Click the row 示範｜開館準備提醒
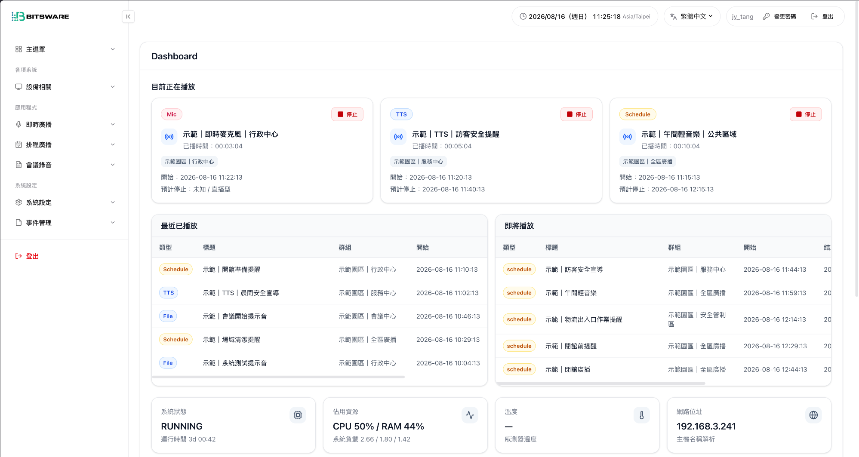The image size is (859, 457). tap(320, 270)
